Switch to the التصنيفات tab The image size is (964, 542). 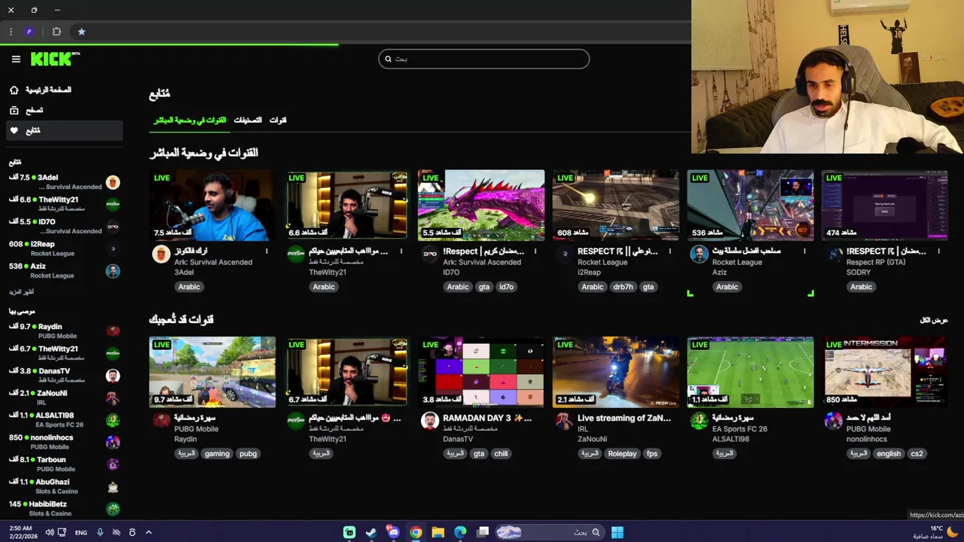pos(248,120)
